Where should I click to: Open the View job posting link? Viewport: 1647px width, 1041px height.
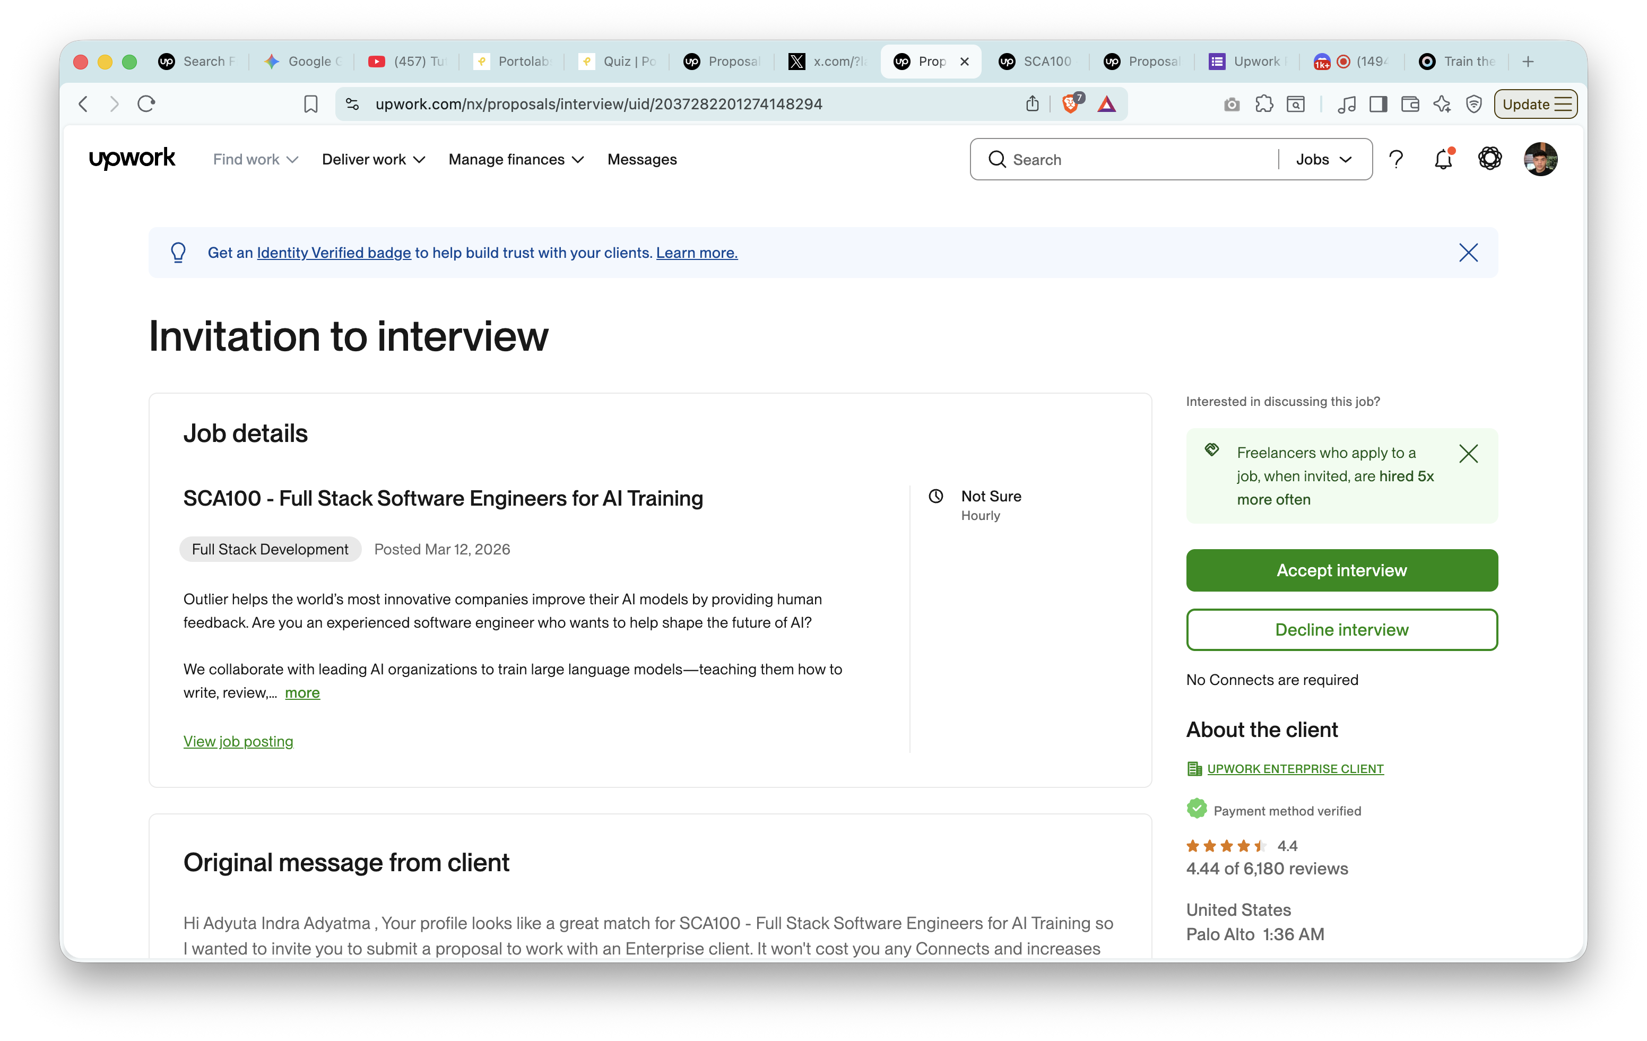click(238, 741)
